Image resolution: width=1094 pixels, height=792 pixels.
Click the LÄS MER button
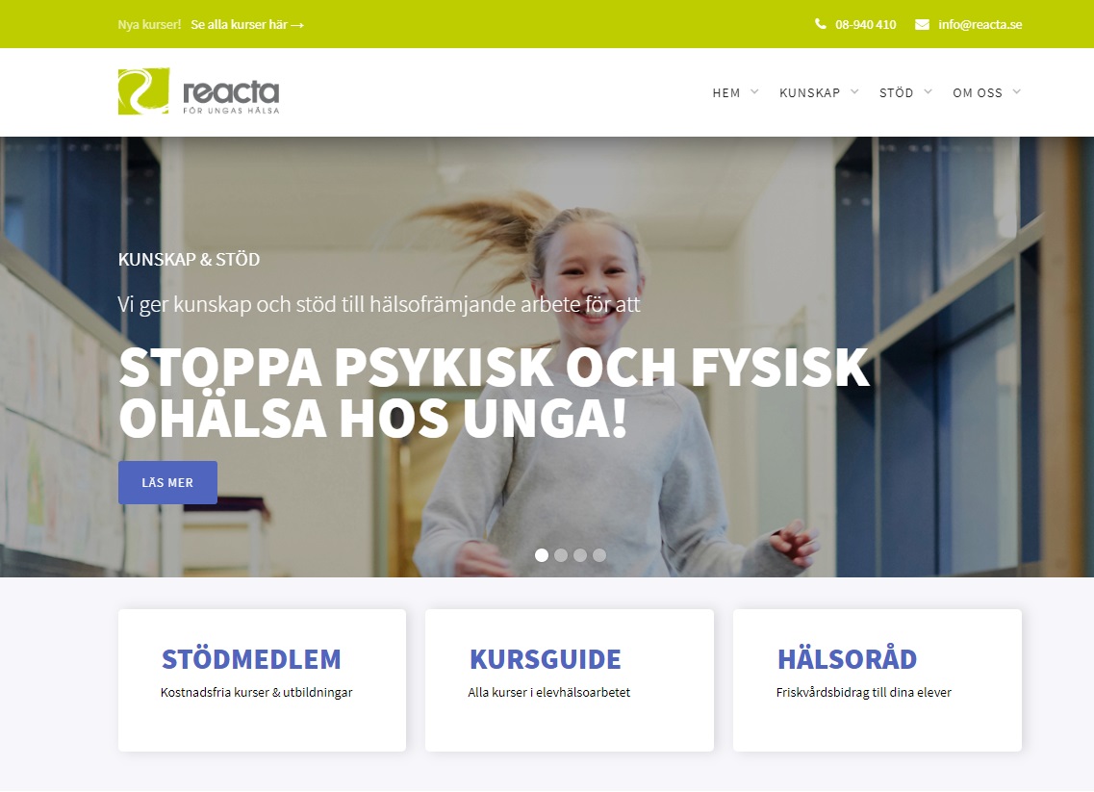(167, 482)
